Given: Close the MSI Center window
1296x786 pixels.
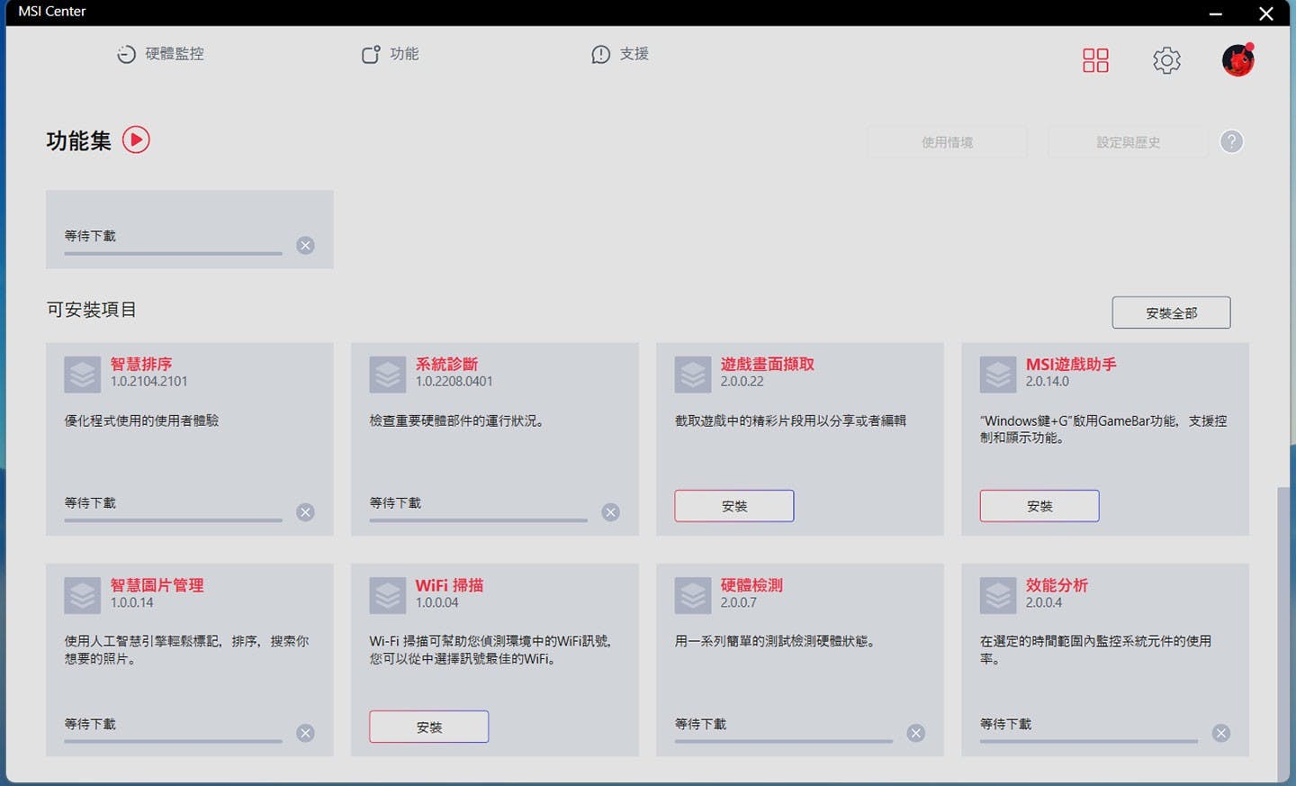Looking at the screenshot, I should tap(1265, 13).
